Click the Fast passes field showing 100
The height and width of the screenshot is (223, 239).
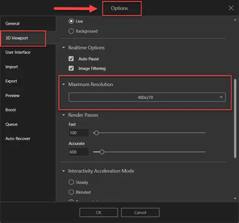tap(79, 133)
